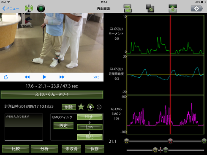Restart video with the reload icon

(x=6, y=77)
